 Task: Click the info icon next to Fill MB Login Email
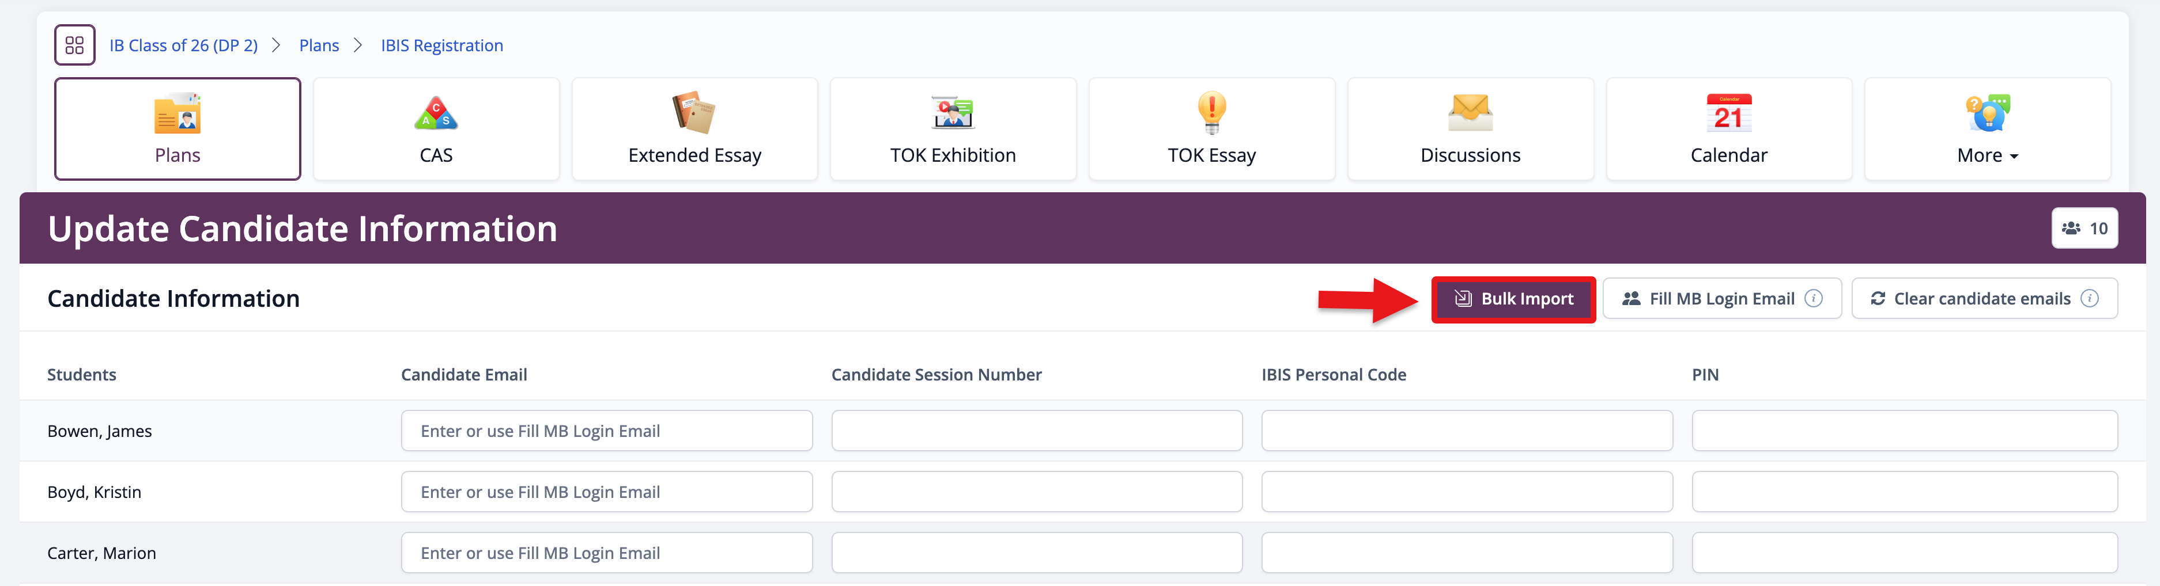coord(1814,299)
